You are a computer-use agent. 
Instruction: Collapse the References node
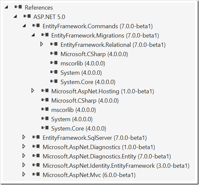[x=6, y=7]
